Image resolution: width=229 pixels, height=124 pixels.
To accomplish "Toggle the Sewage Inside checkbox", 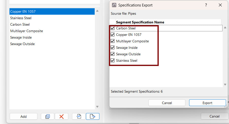I will tap(112, 48).
